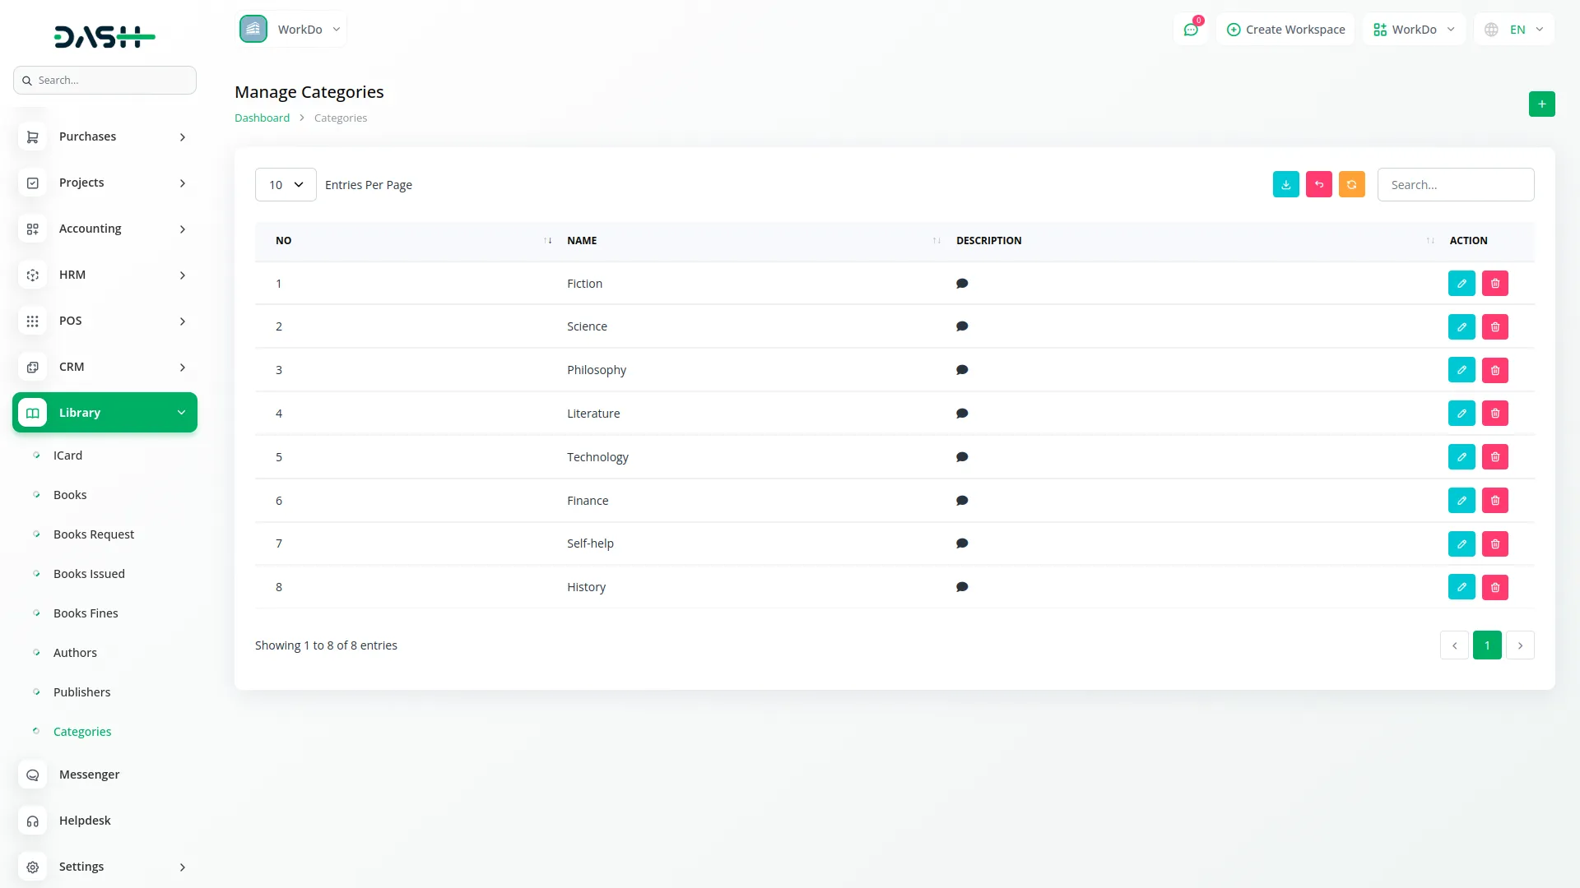Open the chat notifications icon
This screenshot has width=1580, height=888.
1190,30
